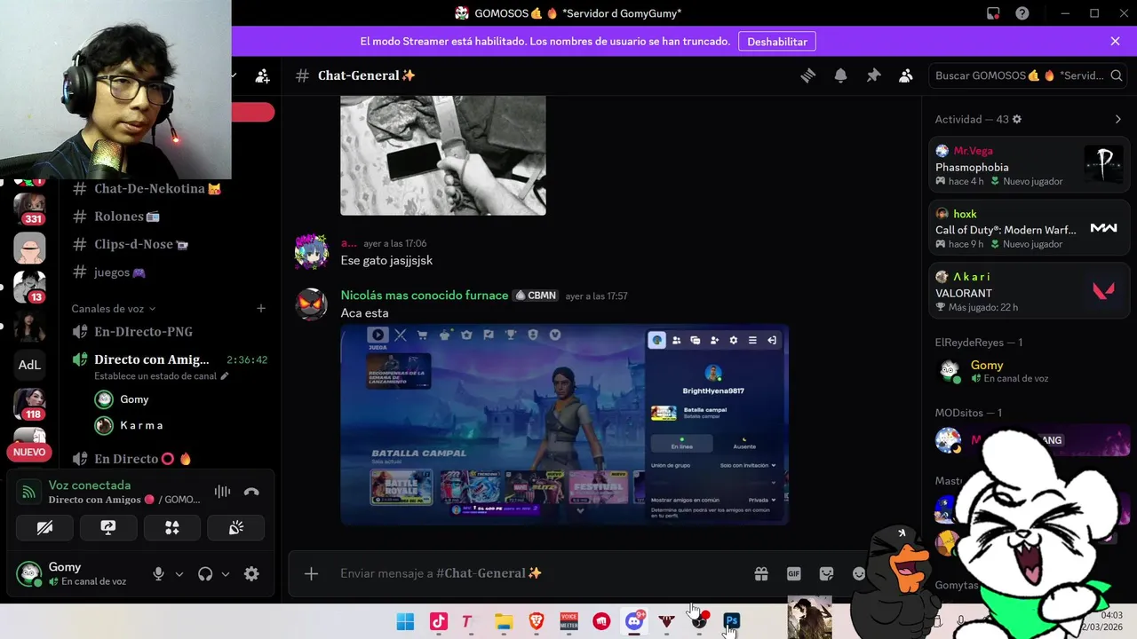1137x639 pixels.
Task: Mute the microphone
Action: (158, 574)
